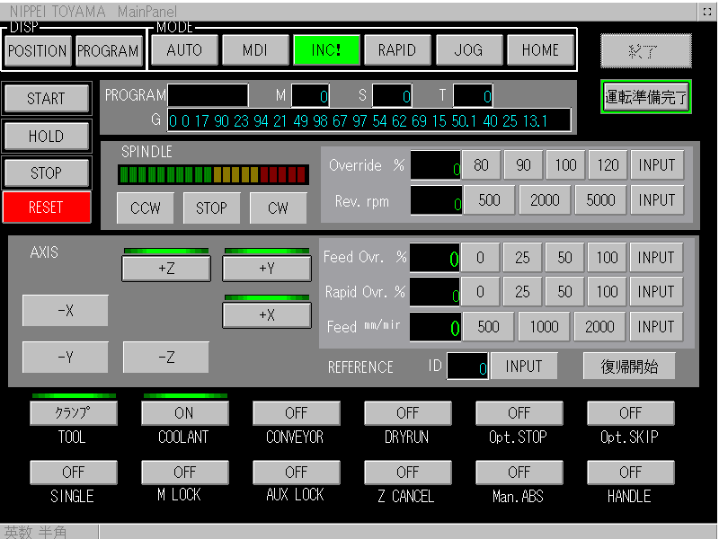Click the spindle load meter bar
The image size is (719, 539).
(213, 174)
